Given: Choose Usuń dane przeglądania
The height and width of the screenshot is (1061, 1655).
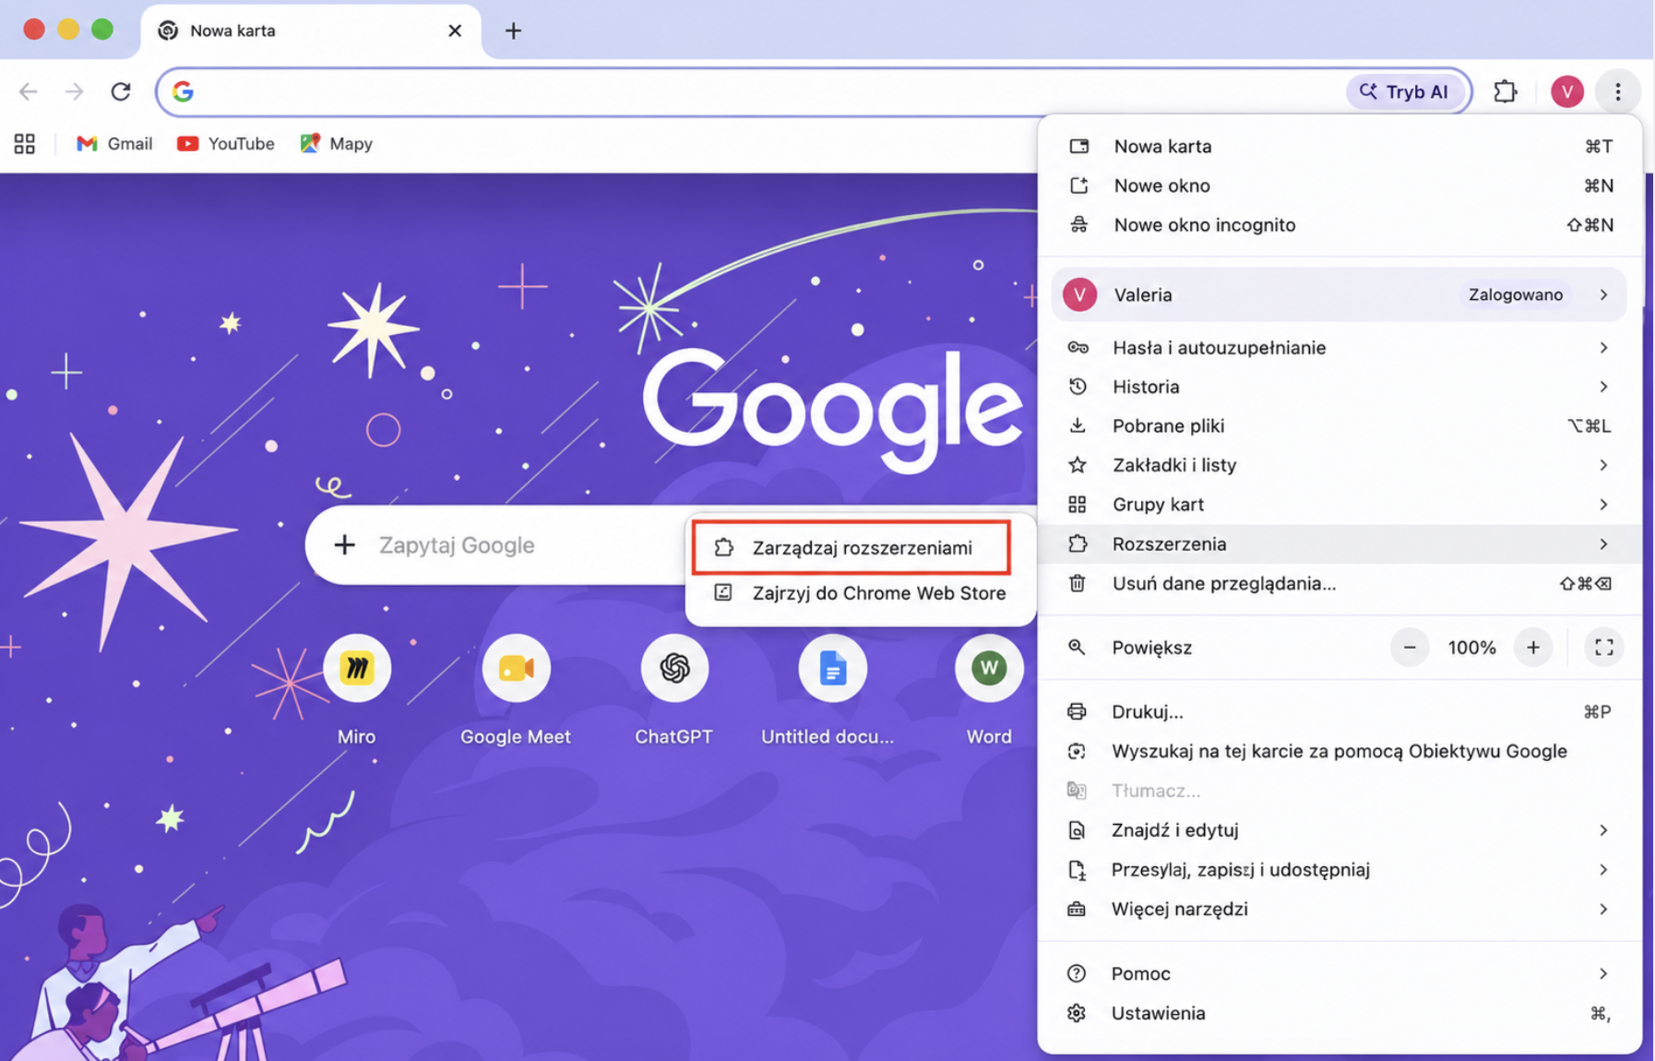Looking at the screenshot, I should [x=1339, y=583].
